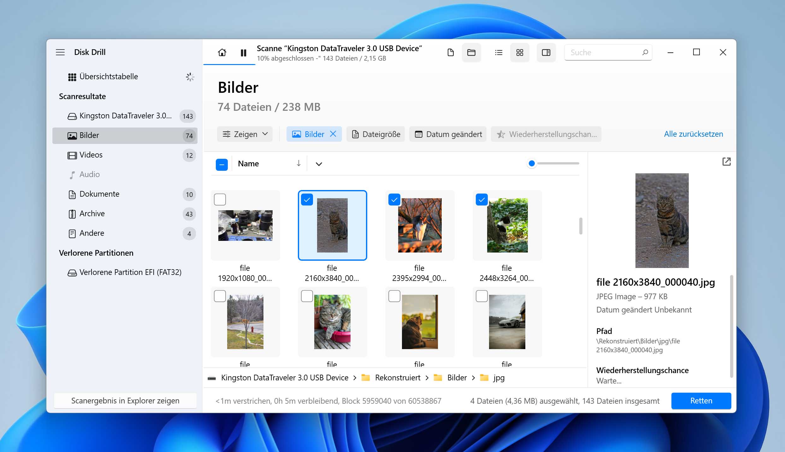Click the Alle zurücksetzen link
Viewport: 785px width, 452px height.
[694, 134]
